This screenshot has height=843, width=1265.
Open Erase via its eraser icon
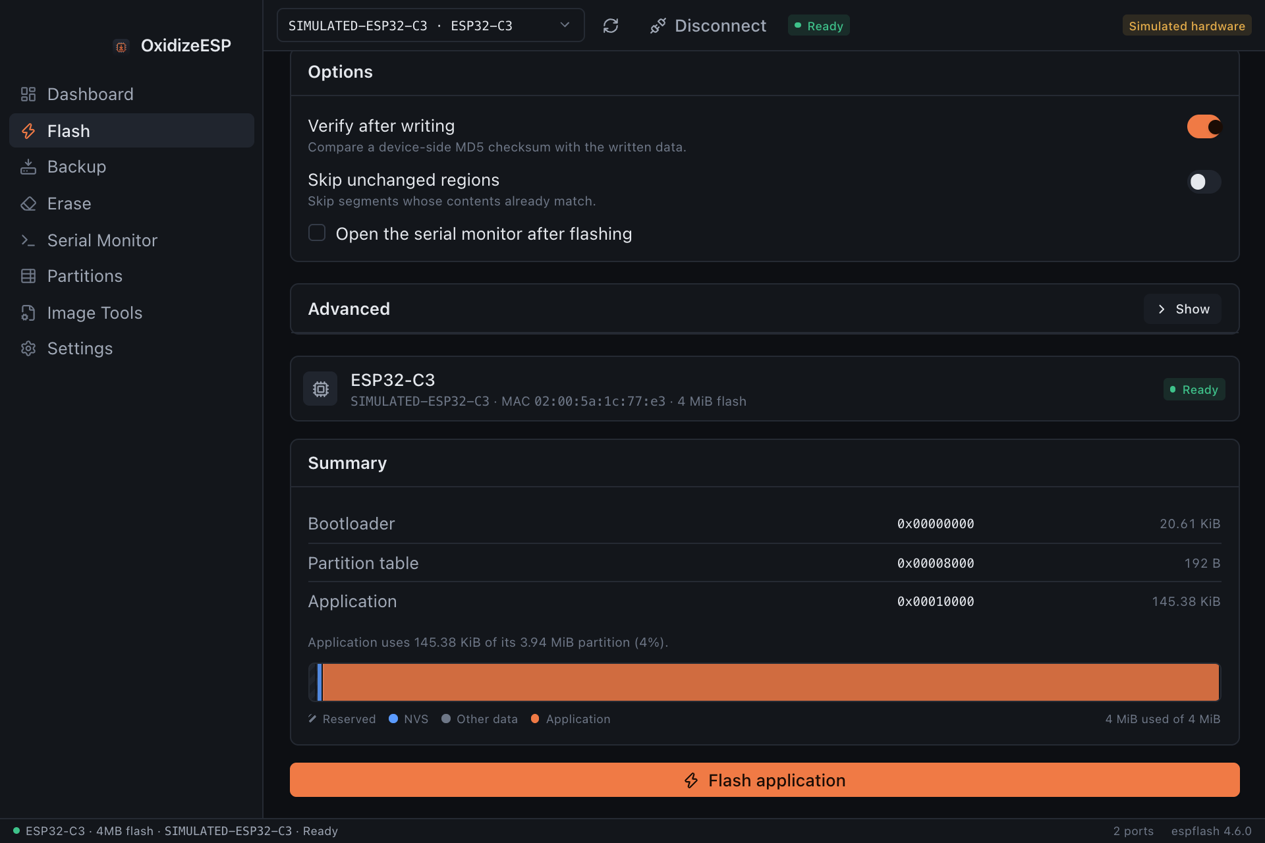point(28,204)
